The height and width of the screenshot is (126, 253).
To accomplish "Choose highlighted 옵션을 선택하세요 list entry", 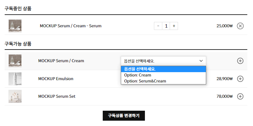I will pos(163,69).
